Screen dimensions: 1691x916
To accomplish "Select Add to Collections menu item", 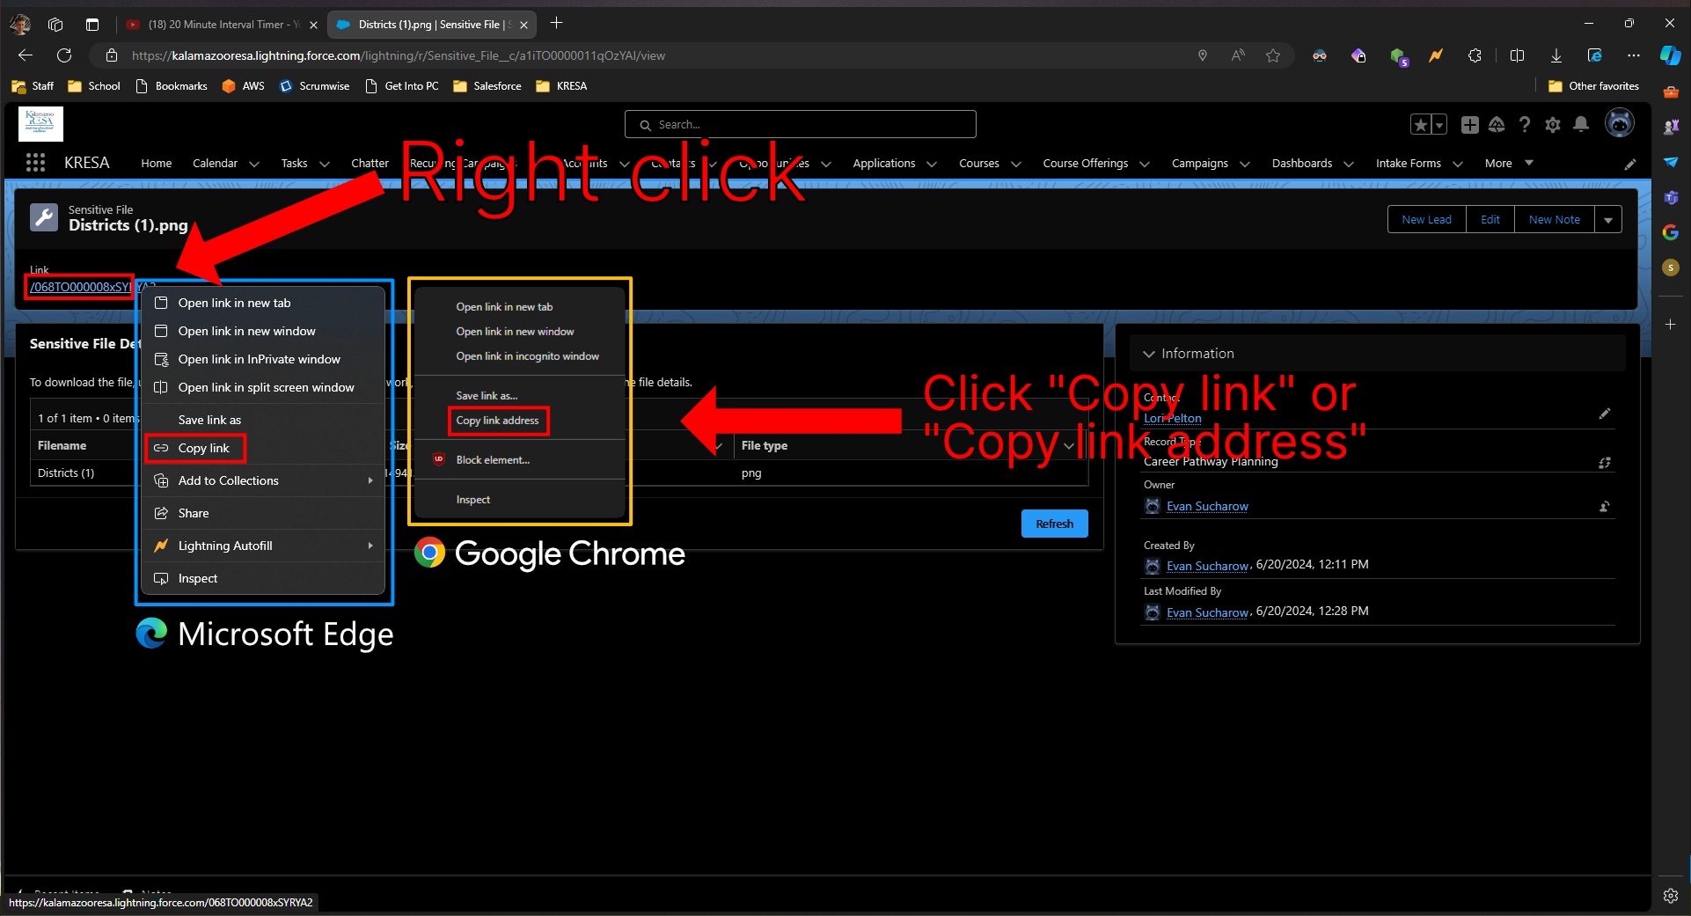I will (264, 480).
